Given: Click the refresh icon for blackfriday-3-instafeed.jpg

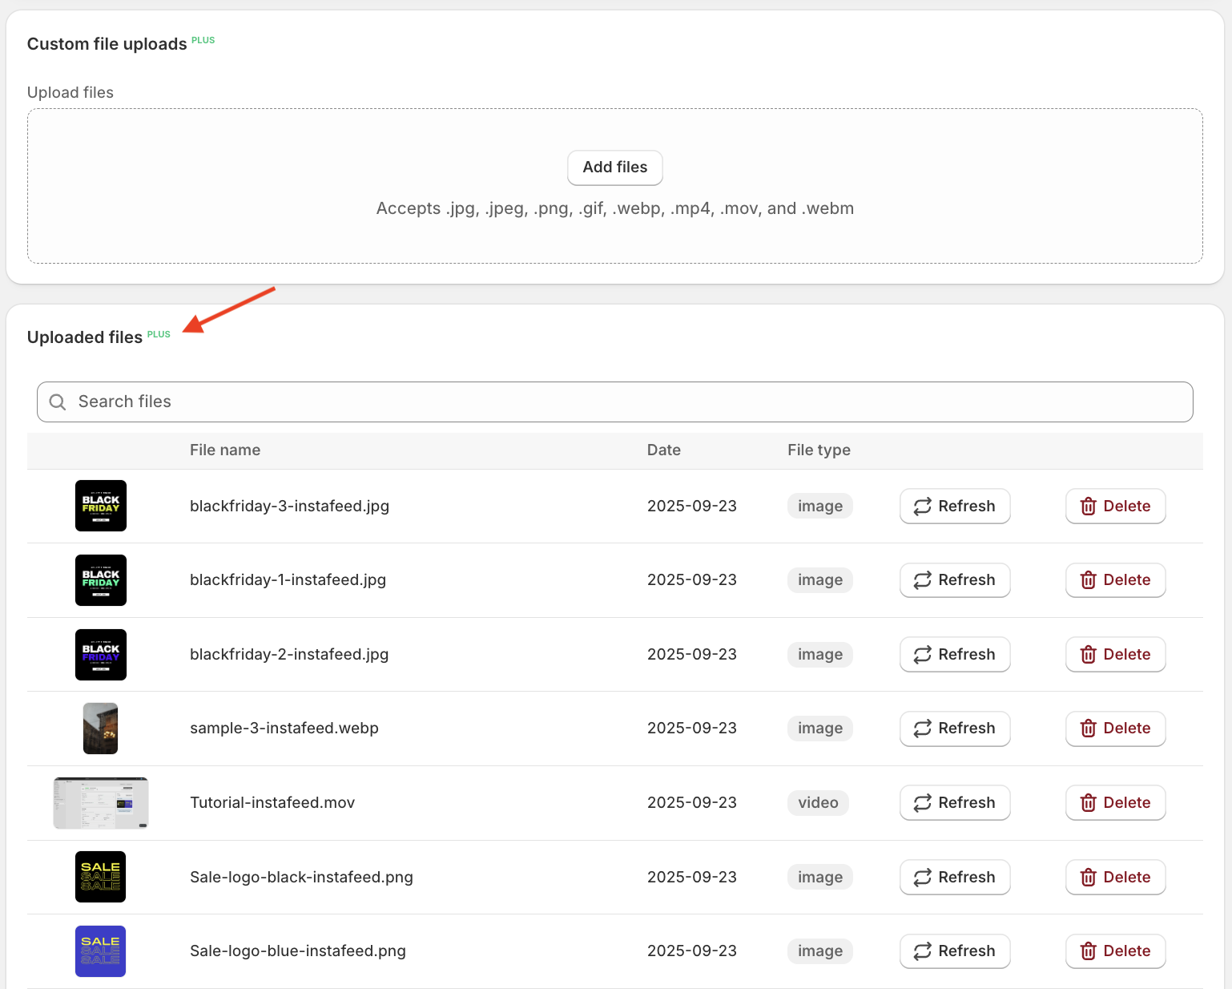Looking at the screenshot, I should coord(923,506).
